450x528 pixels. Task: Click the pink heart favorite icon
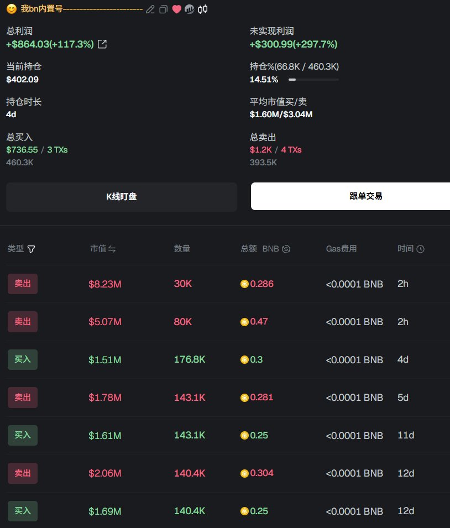click(176, 9)
